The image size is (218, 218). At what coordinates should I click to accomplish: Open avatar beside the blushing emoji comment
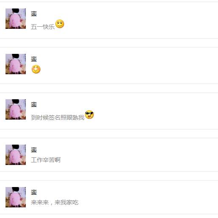pyautogui.click(x=16, y=64)
